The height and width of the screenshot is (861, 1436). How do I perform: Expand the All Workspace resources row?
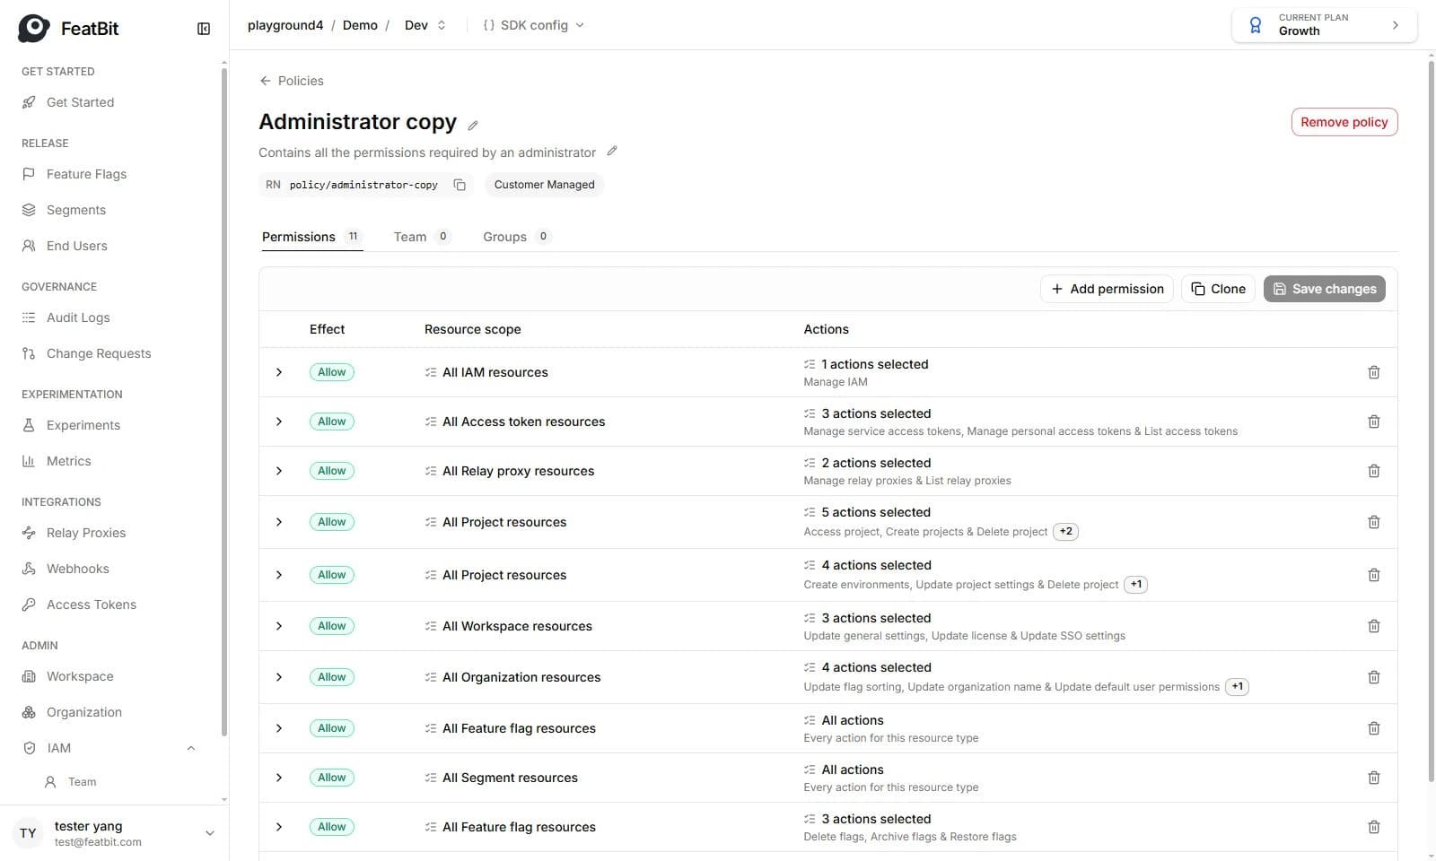point(279,626)
